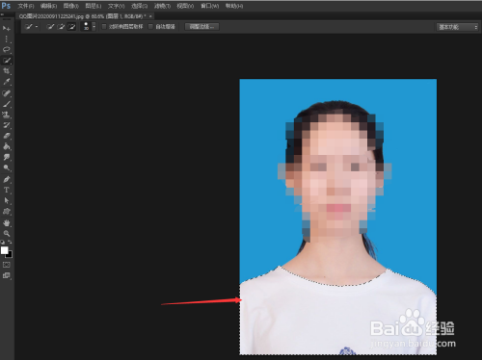Open the Layer menu
This screenshot has height=360, width=482.
[x=94, y=6]
